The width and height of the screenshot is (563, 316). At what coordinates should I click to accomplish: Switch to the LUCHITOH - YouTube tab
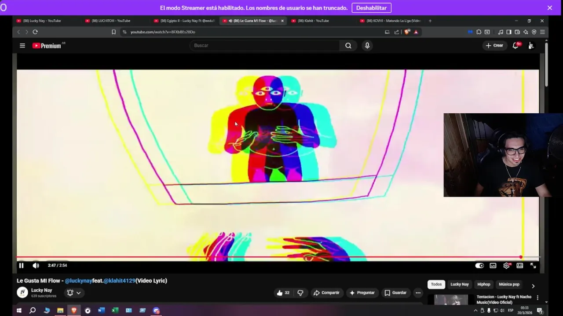[110, 21]
